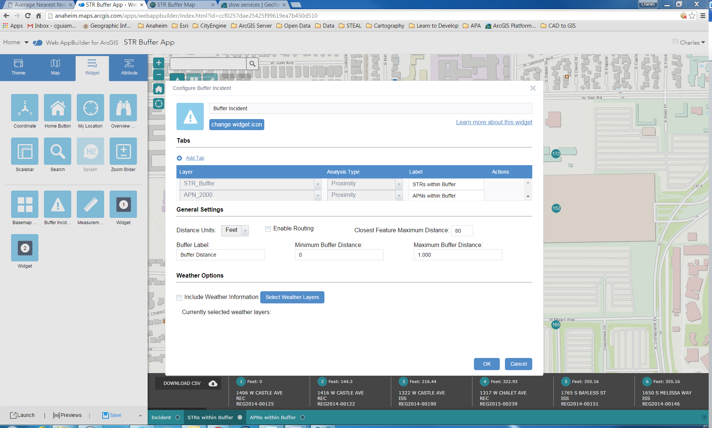Viewport: 712px width, 428px height.
Task: Click the Download CSV button
Action: tap(188, 383)
